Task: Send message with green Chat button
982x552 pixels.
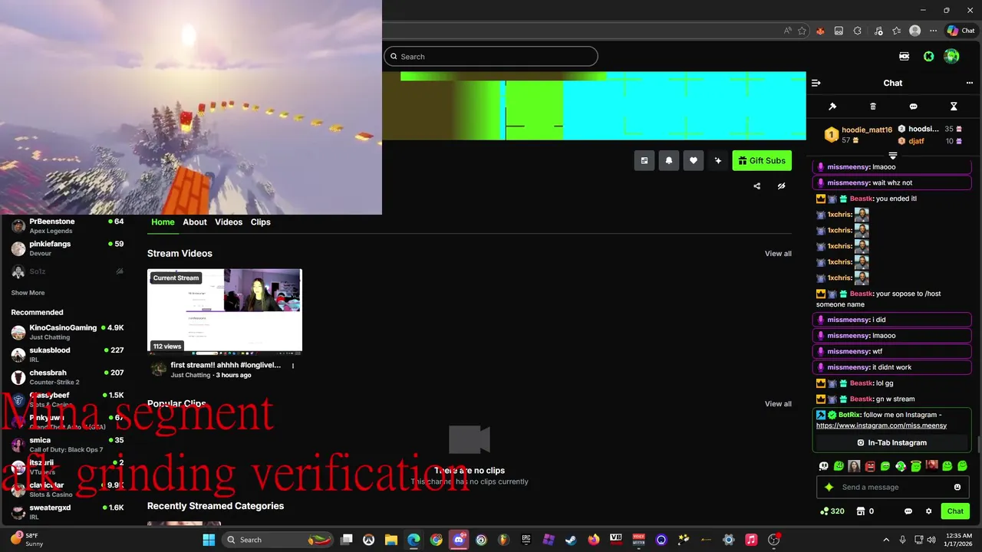Action: [x=955, y=511]
